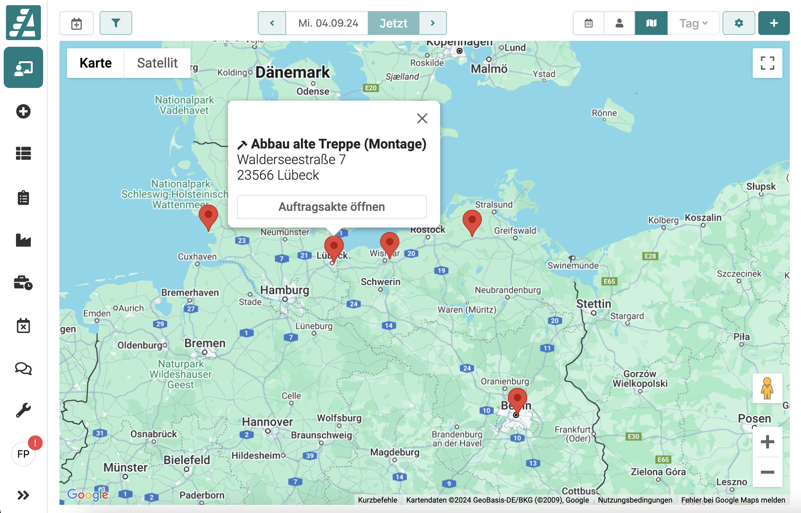
Task: Click the clipboard list sidebar icon
Action: (23, 198)
